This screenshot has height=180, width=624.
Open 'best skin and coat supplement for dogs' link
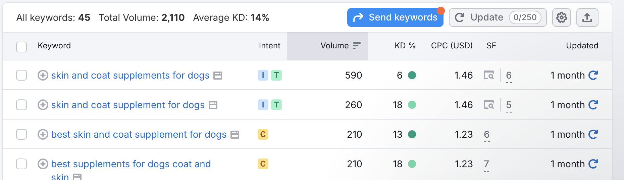point(139,134)
